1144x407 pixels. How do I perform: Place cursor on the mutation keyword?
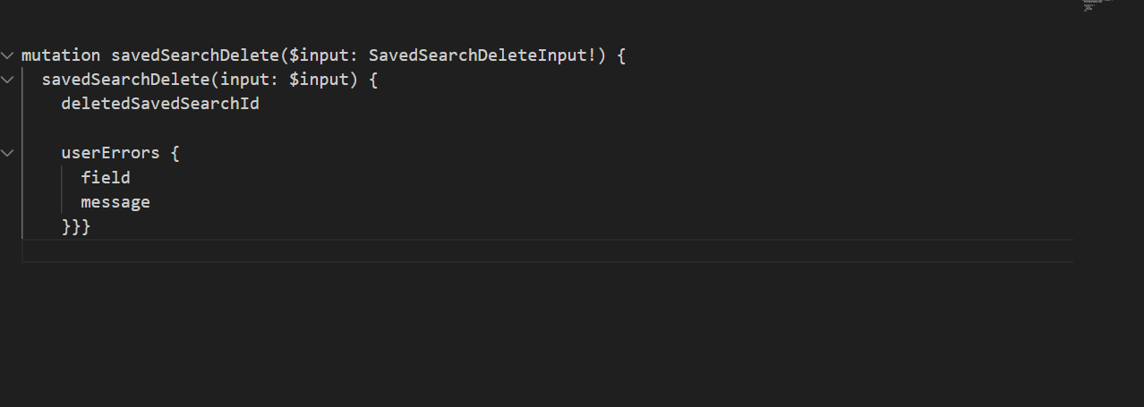(61, 55)
